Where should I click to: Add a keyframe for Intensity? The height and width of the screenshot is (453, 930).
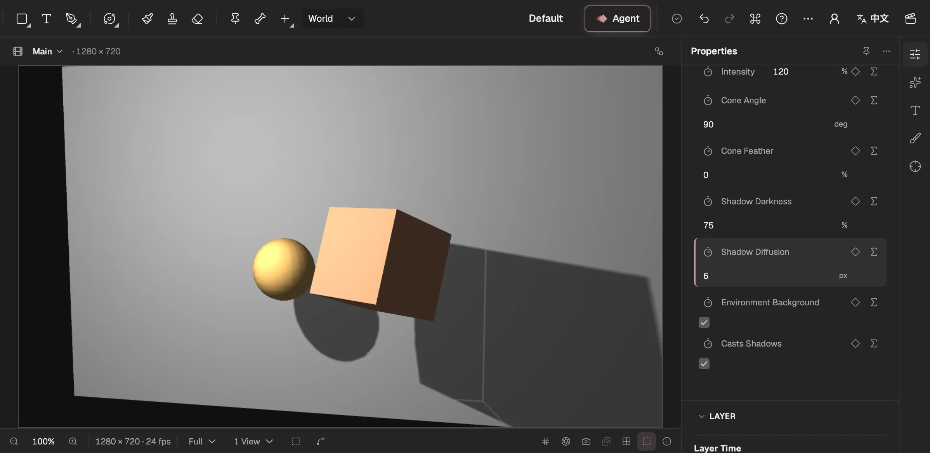click(x=855, y=71)
